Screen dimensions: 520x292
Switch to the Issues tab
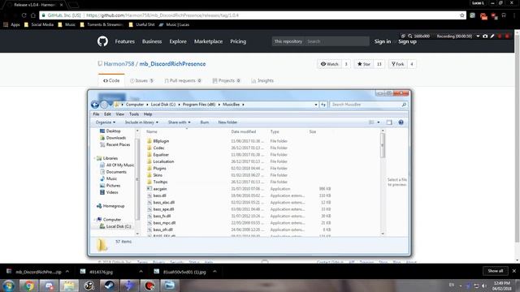(x=141, y=80)
